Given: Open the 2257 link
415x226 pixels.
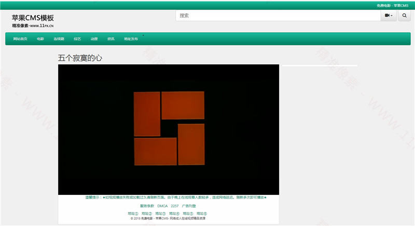Looking at the screenshot, I should coord(175,206).
